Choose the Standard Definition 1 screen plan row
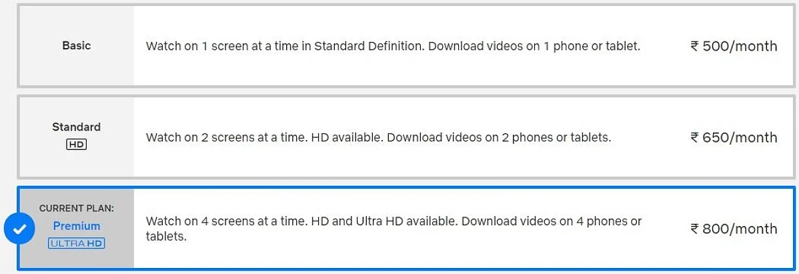799x274 pixels. click(x=406, y=45)
